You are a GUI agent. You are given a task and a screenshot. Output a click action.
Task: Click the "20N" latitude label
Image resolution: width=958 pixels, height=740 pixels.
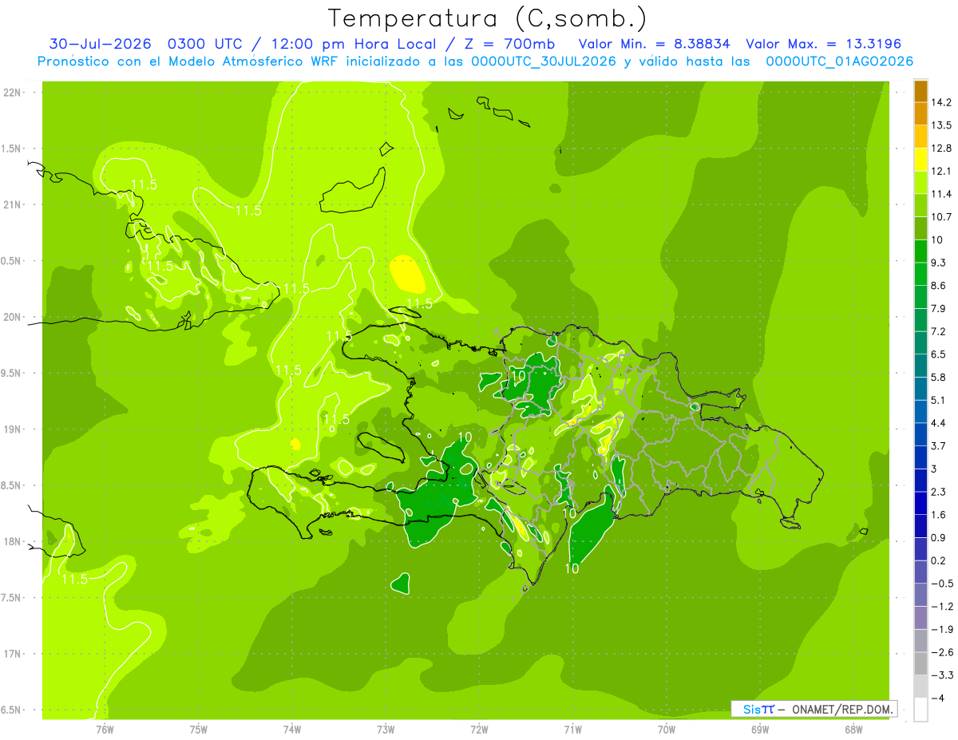click(12, 317)
